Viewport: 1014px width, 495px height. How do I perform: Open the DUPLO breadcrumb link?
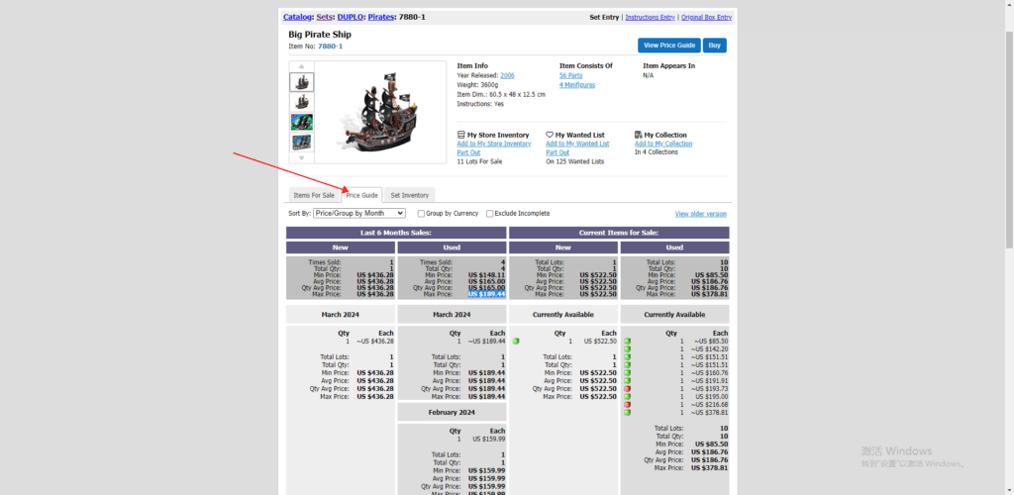click(350, 17)
